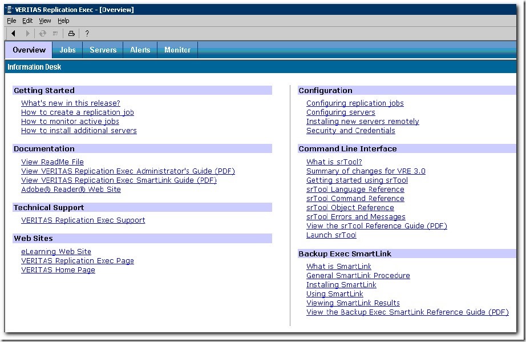Click the View ReadMe File link
The width and height of the screenshot is (526, 342).
click(52, 162)
